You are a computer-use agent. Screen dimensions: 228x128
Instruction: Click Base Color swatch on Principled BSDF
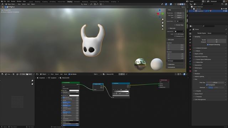74,91
